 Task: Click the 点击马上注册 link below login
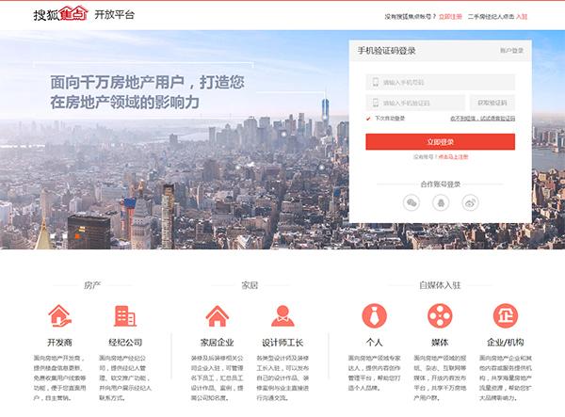pos(452,157)
